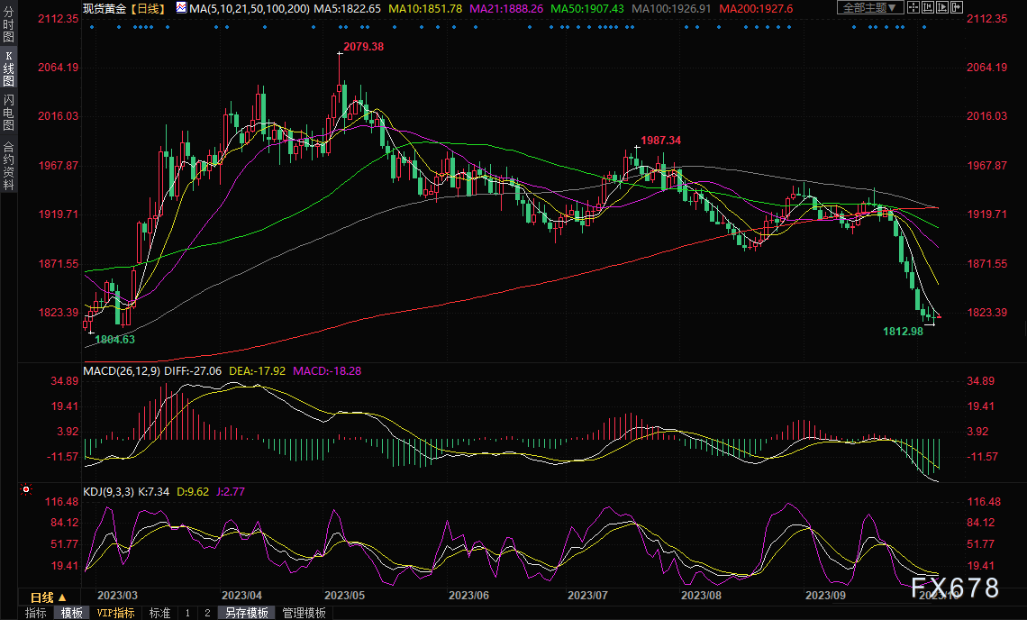The height and width of the screenshot is (620, 1027).
Task: Open the 合约资料 side tab
Action: [8, 165]
